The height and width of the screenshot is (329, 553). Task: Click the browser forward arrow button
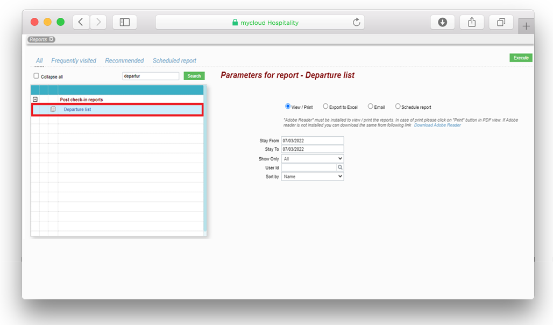click(x=98, y=22)
